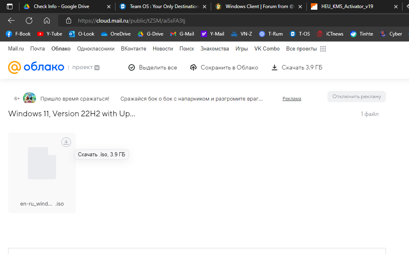The width and height of the screenshot is (409, 254).
Task: Open Новости portal link
Action: [x=163, y=49]
